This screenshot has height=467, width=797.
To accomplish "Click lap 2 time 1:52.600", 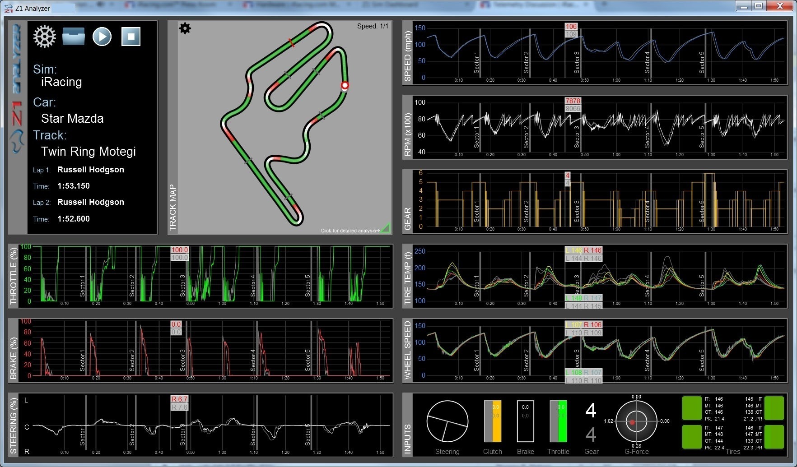I will pos(74,219).
